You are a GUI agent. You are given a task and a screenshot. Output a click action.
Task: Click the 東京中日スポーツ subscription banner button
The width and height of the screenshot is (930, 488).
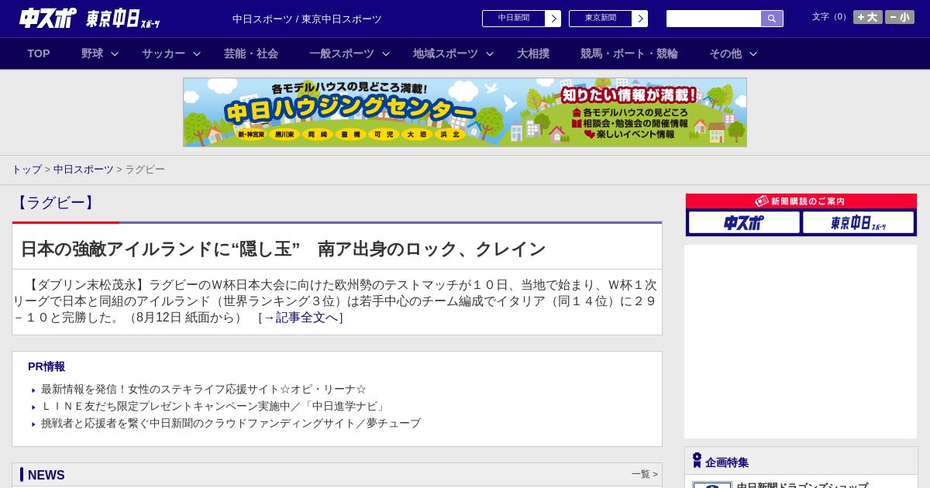coord(858,222)
